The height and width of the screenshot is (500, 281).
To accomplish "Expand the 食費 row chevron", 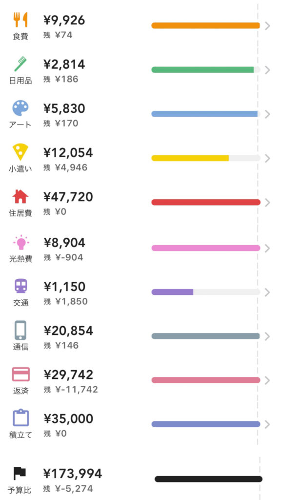I will pyautogui.click(x=267, y=26).
